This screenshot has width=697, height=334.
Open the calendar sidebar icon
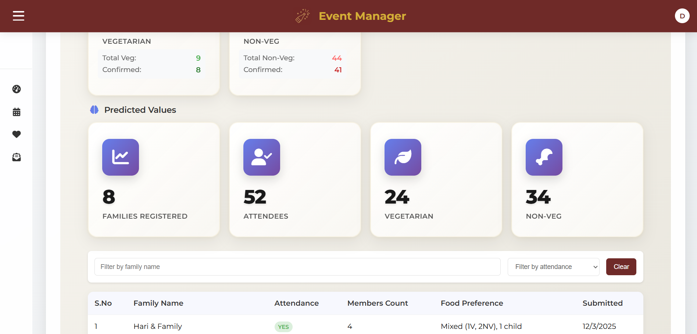(x=17, y=112)
